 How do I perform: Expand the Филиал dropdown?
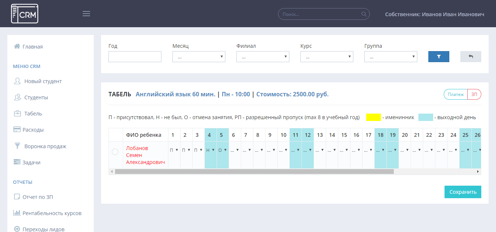click(x=263, y=57)
